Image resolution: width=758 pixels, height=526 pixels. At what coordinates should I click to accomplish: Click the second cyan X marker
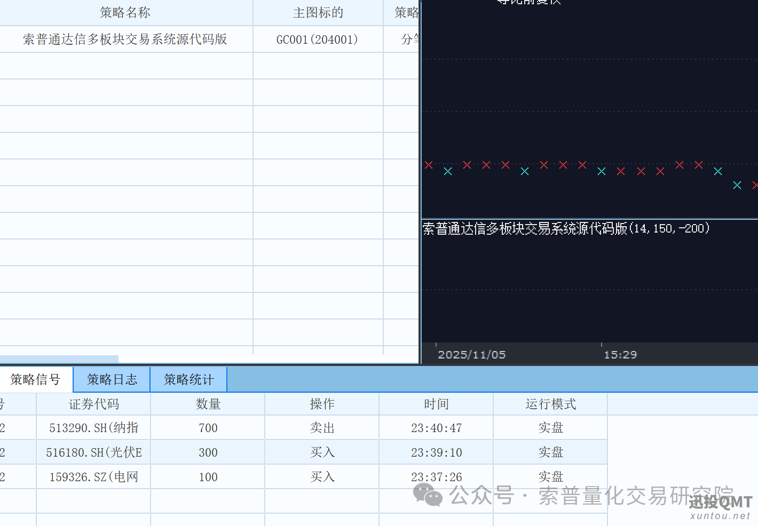pyautogui.click(x=525, y=171)
